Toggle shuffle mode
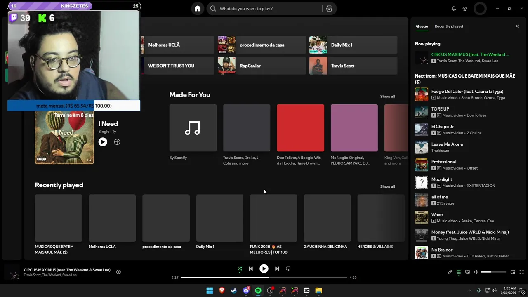 click(240, 269)
